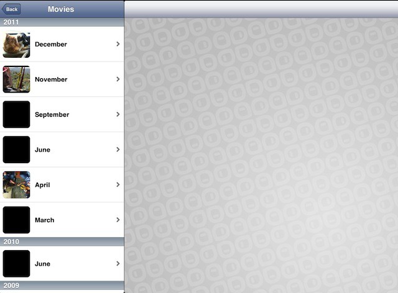
Task: Tap the Movies title in header
Action: 61,9
